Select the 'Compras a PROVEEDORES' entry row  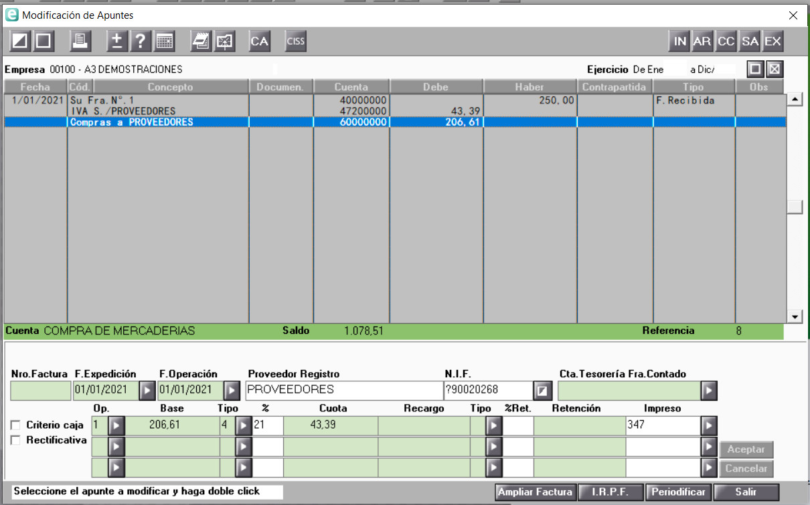pos(395,122)
